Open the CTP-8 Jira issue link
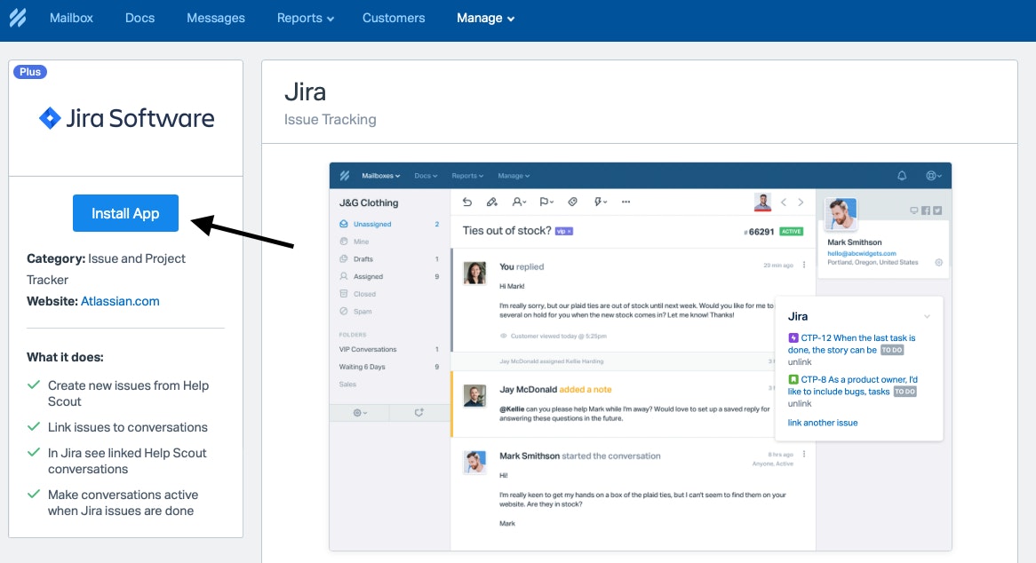Image resolution: width=1036 pixels, height=563 pixels. coord(853,385)
